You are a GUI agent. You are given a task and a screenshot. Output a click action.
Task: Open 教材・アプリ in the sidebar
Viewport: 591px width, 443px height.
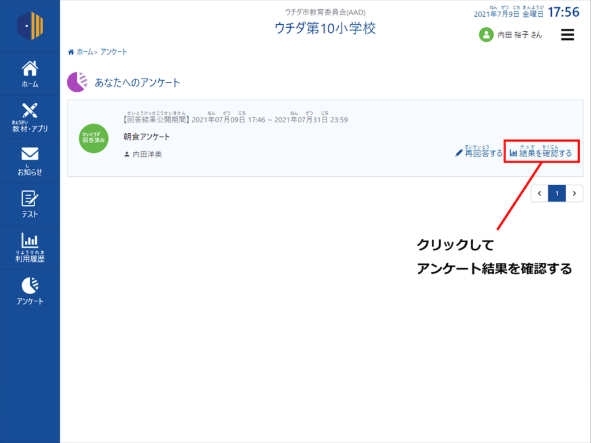click(x=29, y=117)
